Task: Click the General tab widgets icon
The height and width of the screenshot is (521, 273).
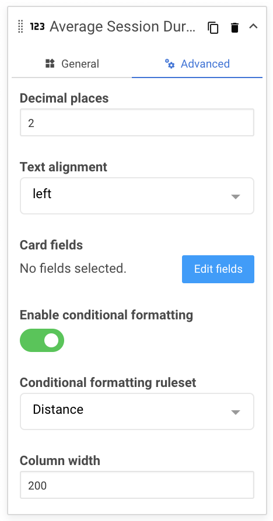Action: click(x=50, y=64)
